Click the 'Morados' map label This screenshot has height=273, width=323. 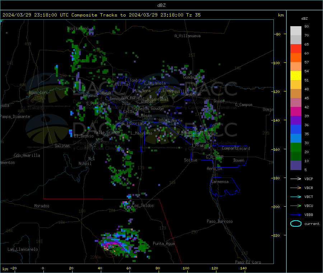point(42,206)
